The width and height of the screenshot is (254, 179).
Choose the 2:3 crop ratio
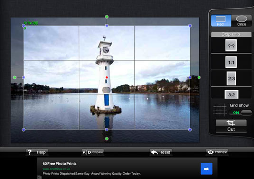(x=231, y=78)
